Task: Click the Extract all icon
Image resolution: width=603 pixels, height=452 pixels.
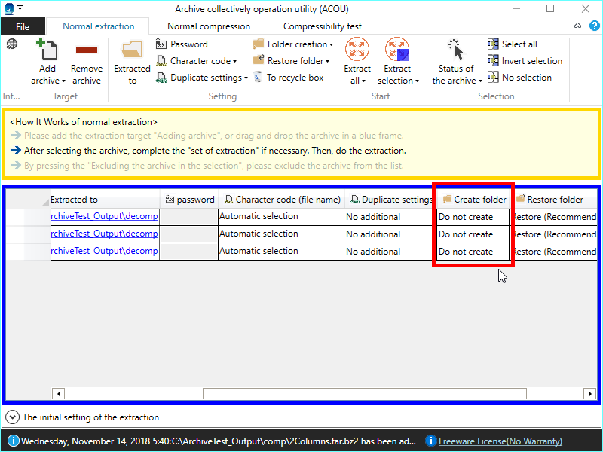Action: point(357,50)
